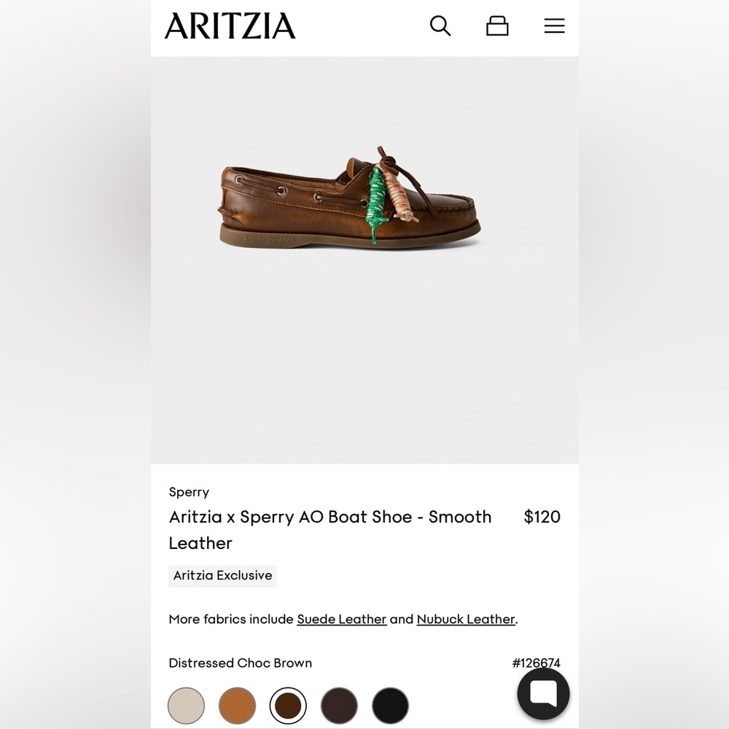The width and height of the screenshot is (729, 729).
Task: Click the magnifying glass to search products
Action: pyautogui.click(x=440, y=26)
